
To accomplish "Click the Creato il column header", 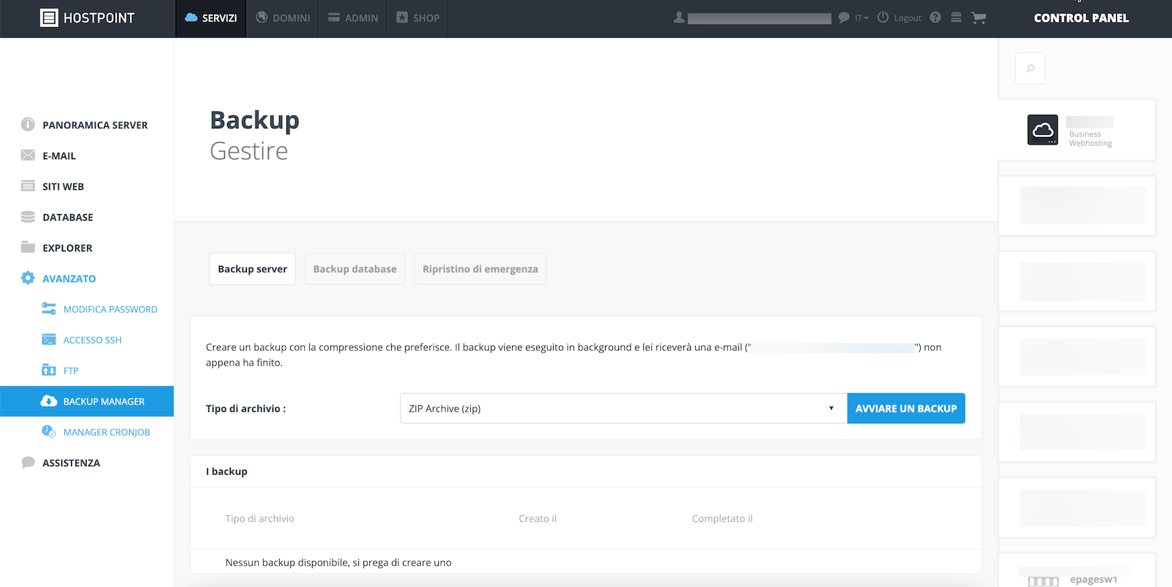I will pyautogui.click(x=538, y=518).
